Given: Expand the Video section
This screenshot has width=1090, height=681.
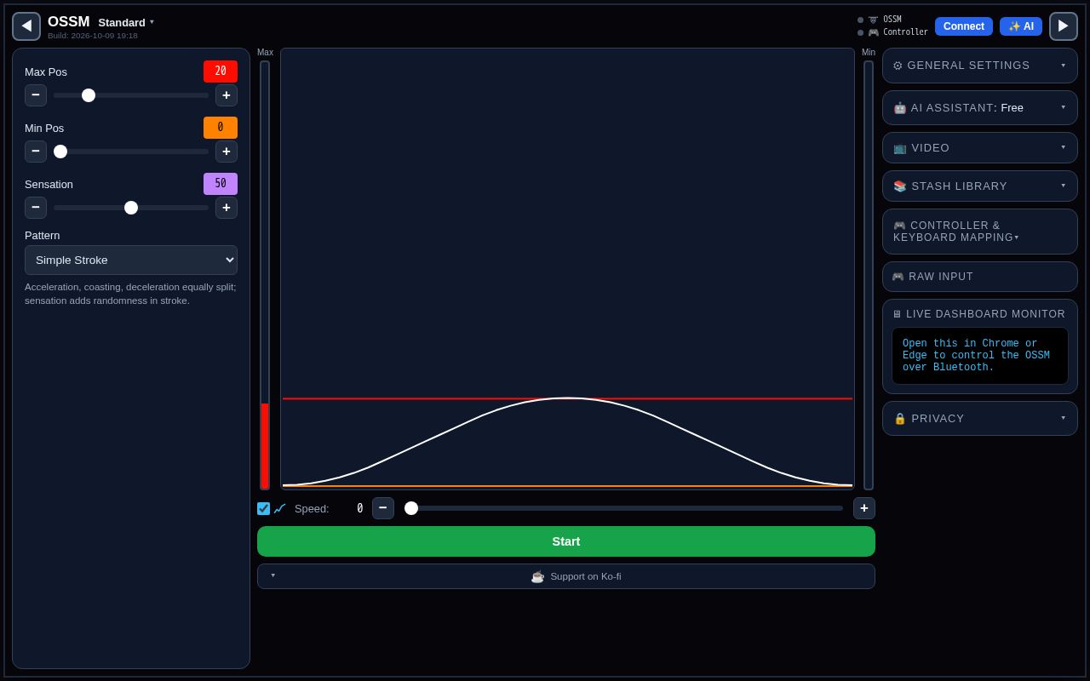Looking at the screenshot, I should pyautogui.click(x=980, y=148).
